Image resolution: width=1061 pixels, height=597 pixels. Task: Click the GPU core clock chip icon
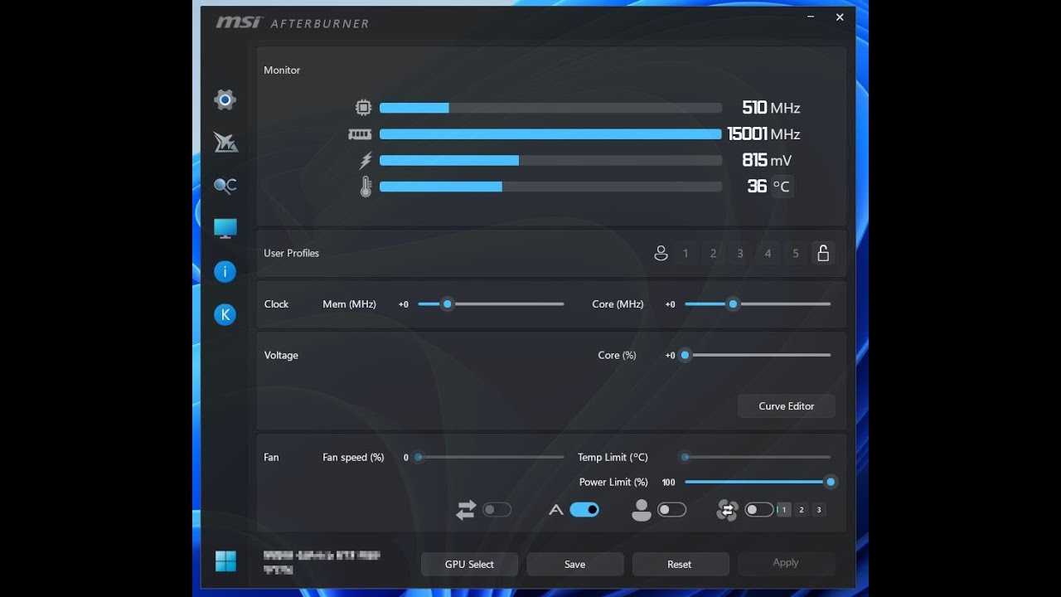pos(363,107)
